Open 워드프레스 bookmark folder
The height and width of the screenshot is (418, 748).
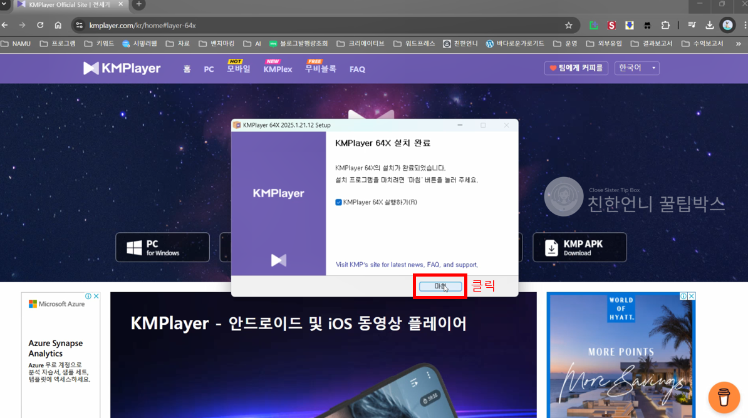point(414,43)
